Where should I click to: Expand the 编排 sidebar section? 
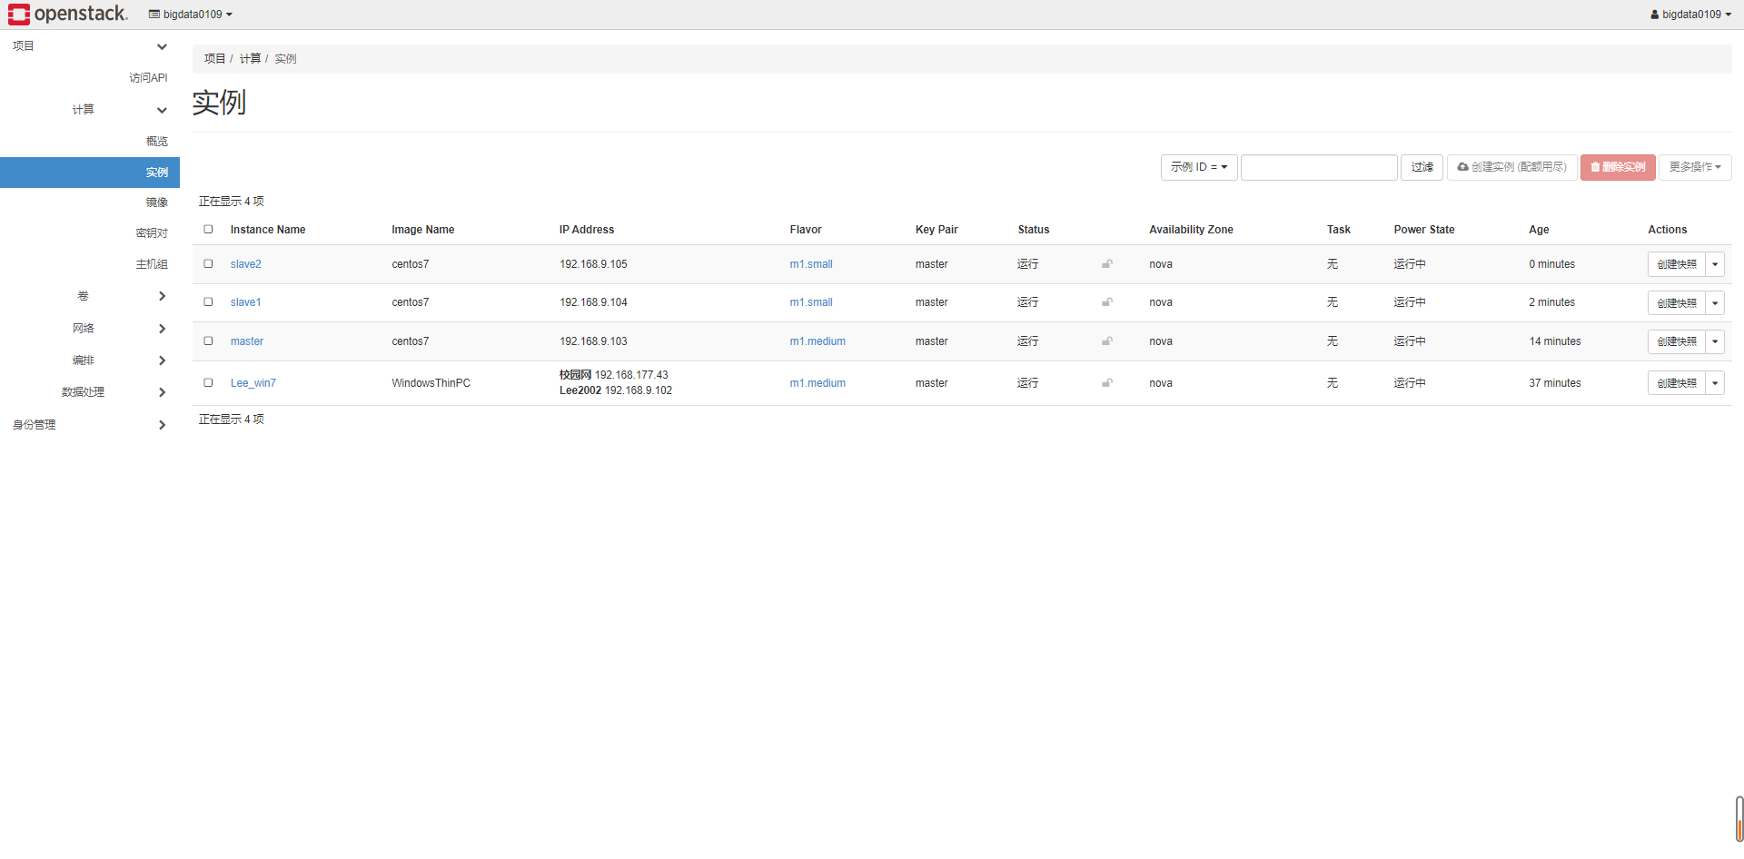coord(90,360)
